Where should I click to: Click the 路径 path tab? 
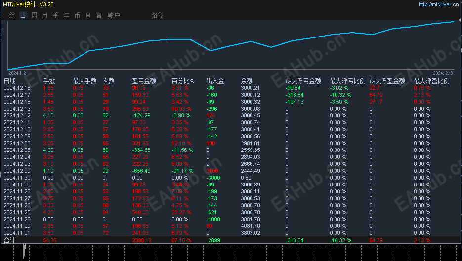point(157,15)
